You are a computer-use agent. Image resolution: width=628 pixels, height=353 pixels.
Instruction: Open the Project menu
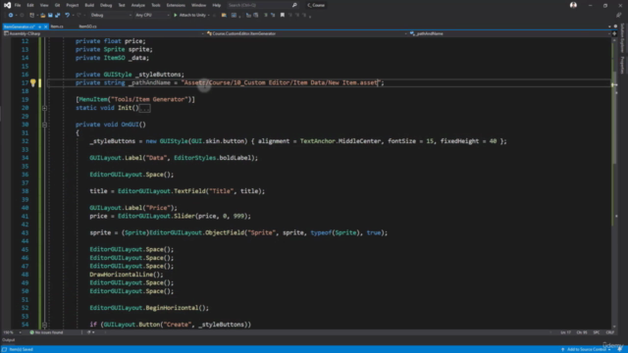73,5
